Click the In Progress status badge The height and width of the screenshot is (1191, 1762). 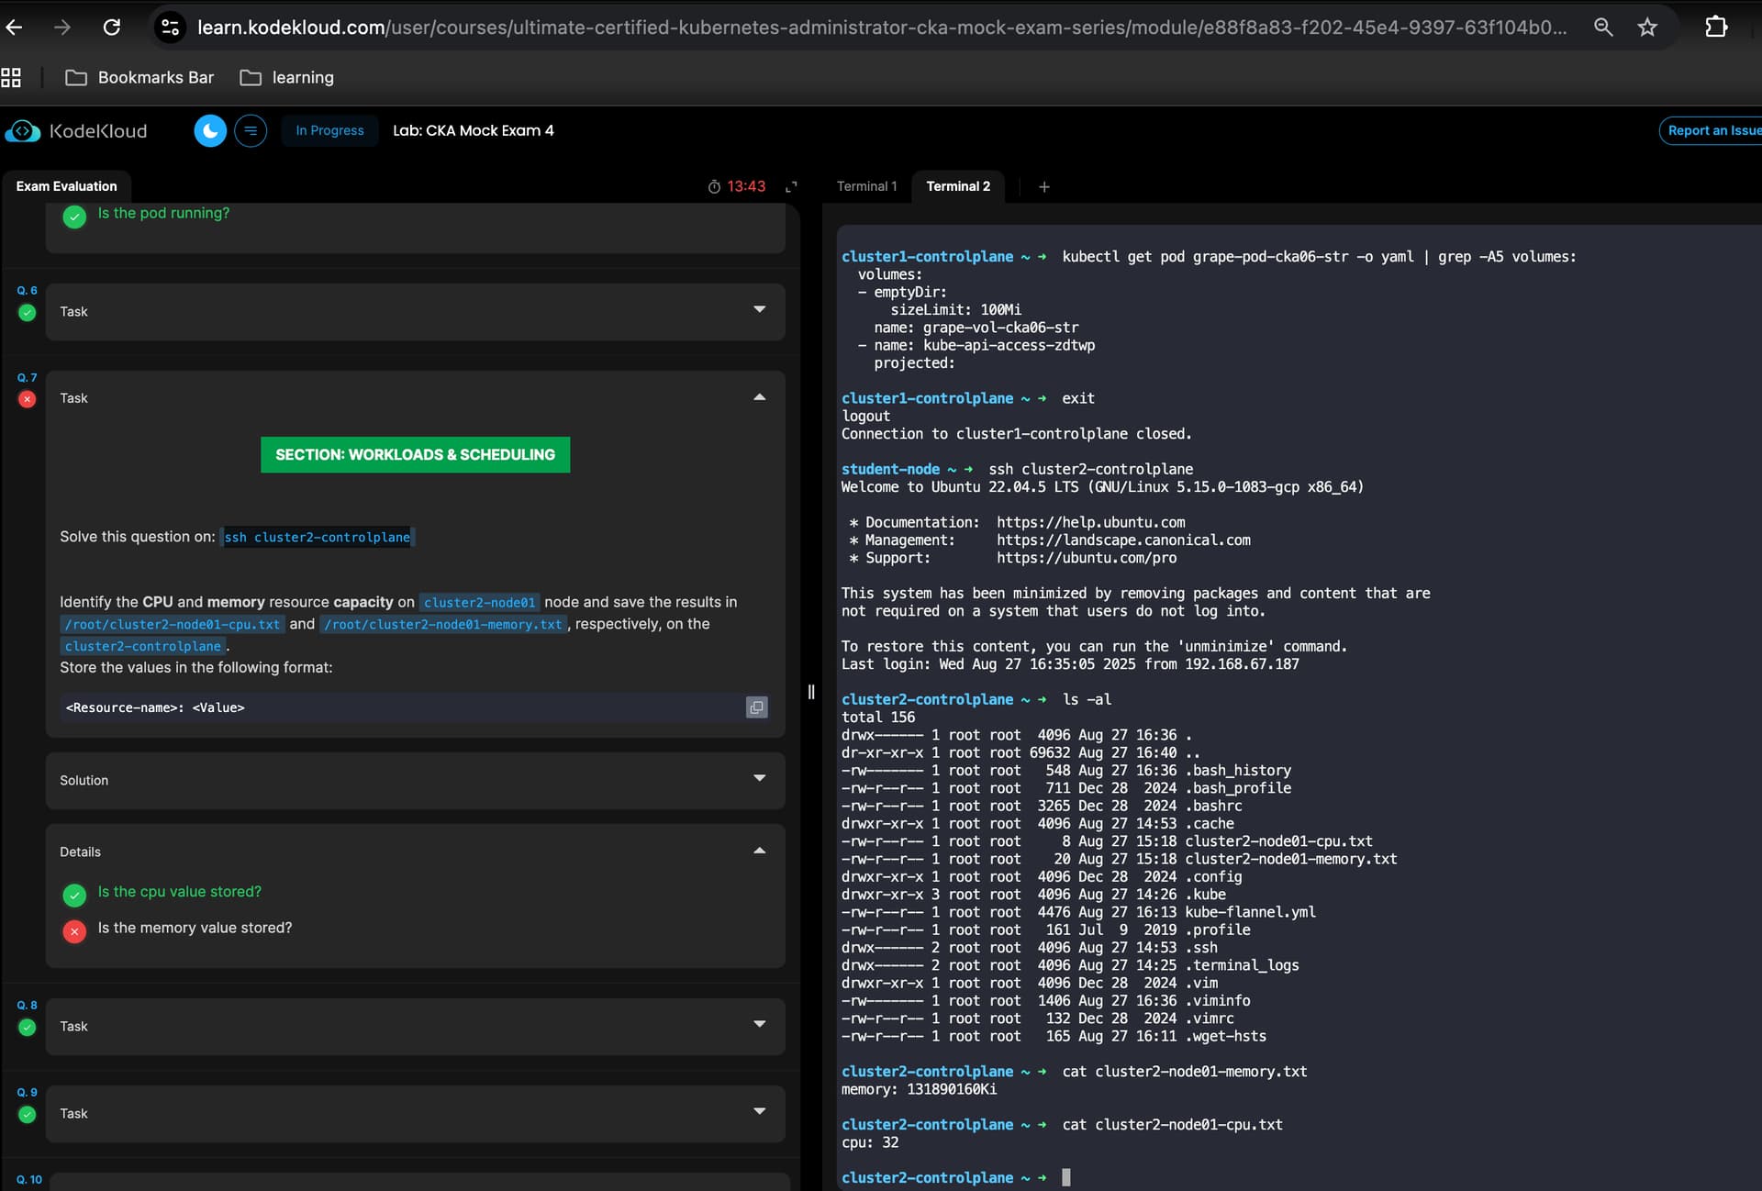(x=329, y=131)
